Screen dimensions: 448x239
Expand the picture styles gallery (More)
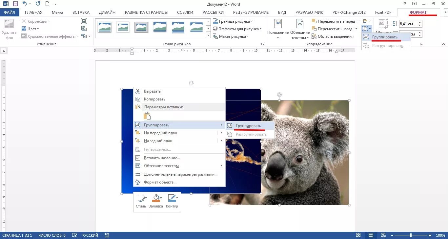(208, 35)
